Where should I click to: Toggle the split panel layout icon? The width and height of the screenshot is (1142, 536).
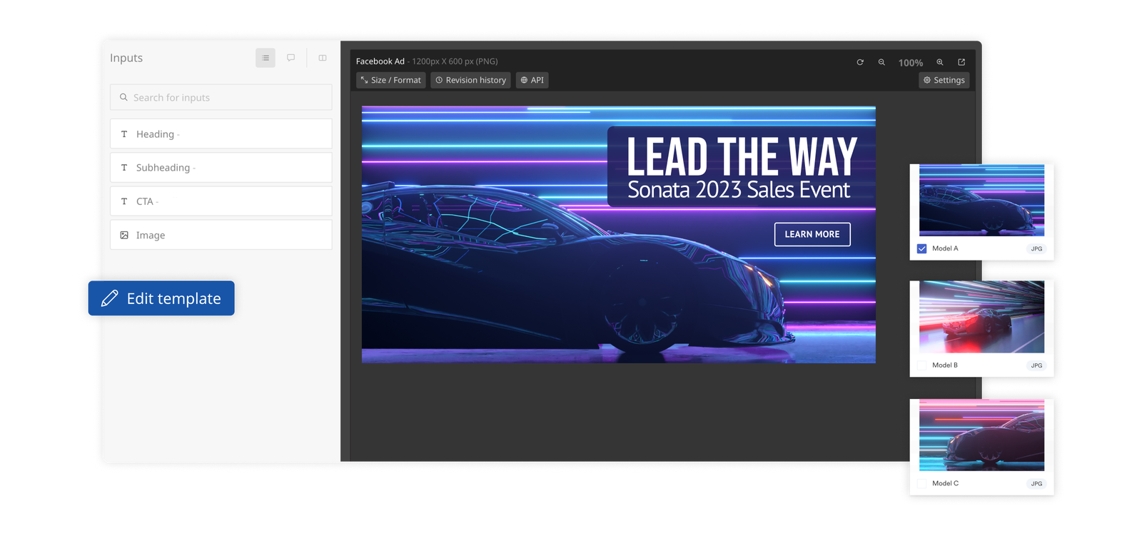point(323,58)
